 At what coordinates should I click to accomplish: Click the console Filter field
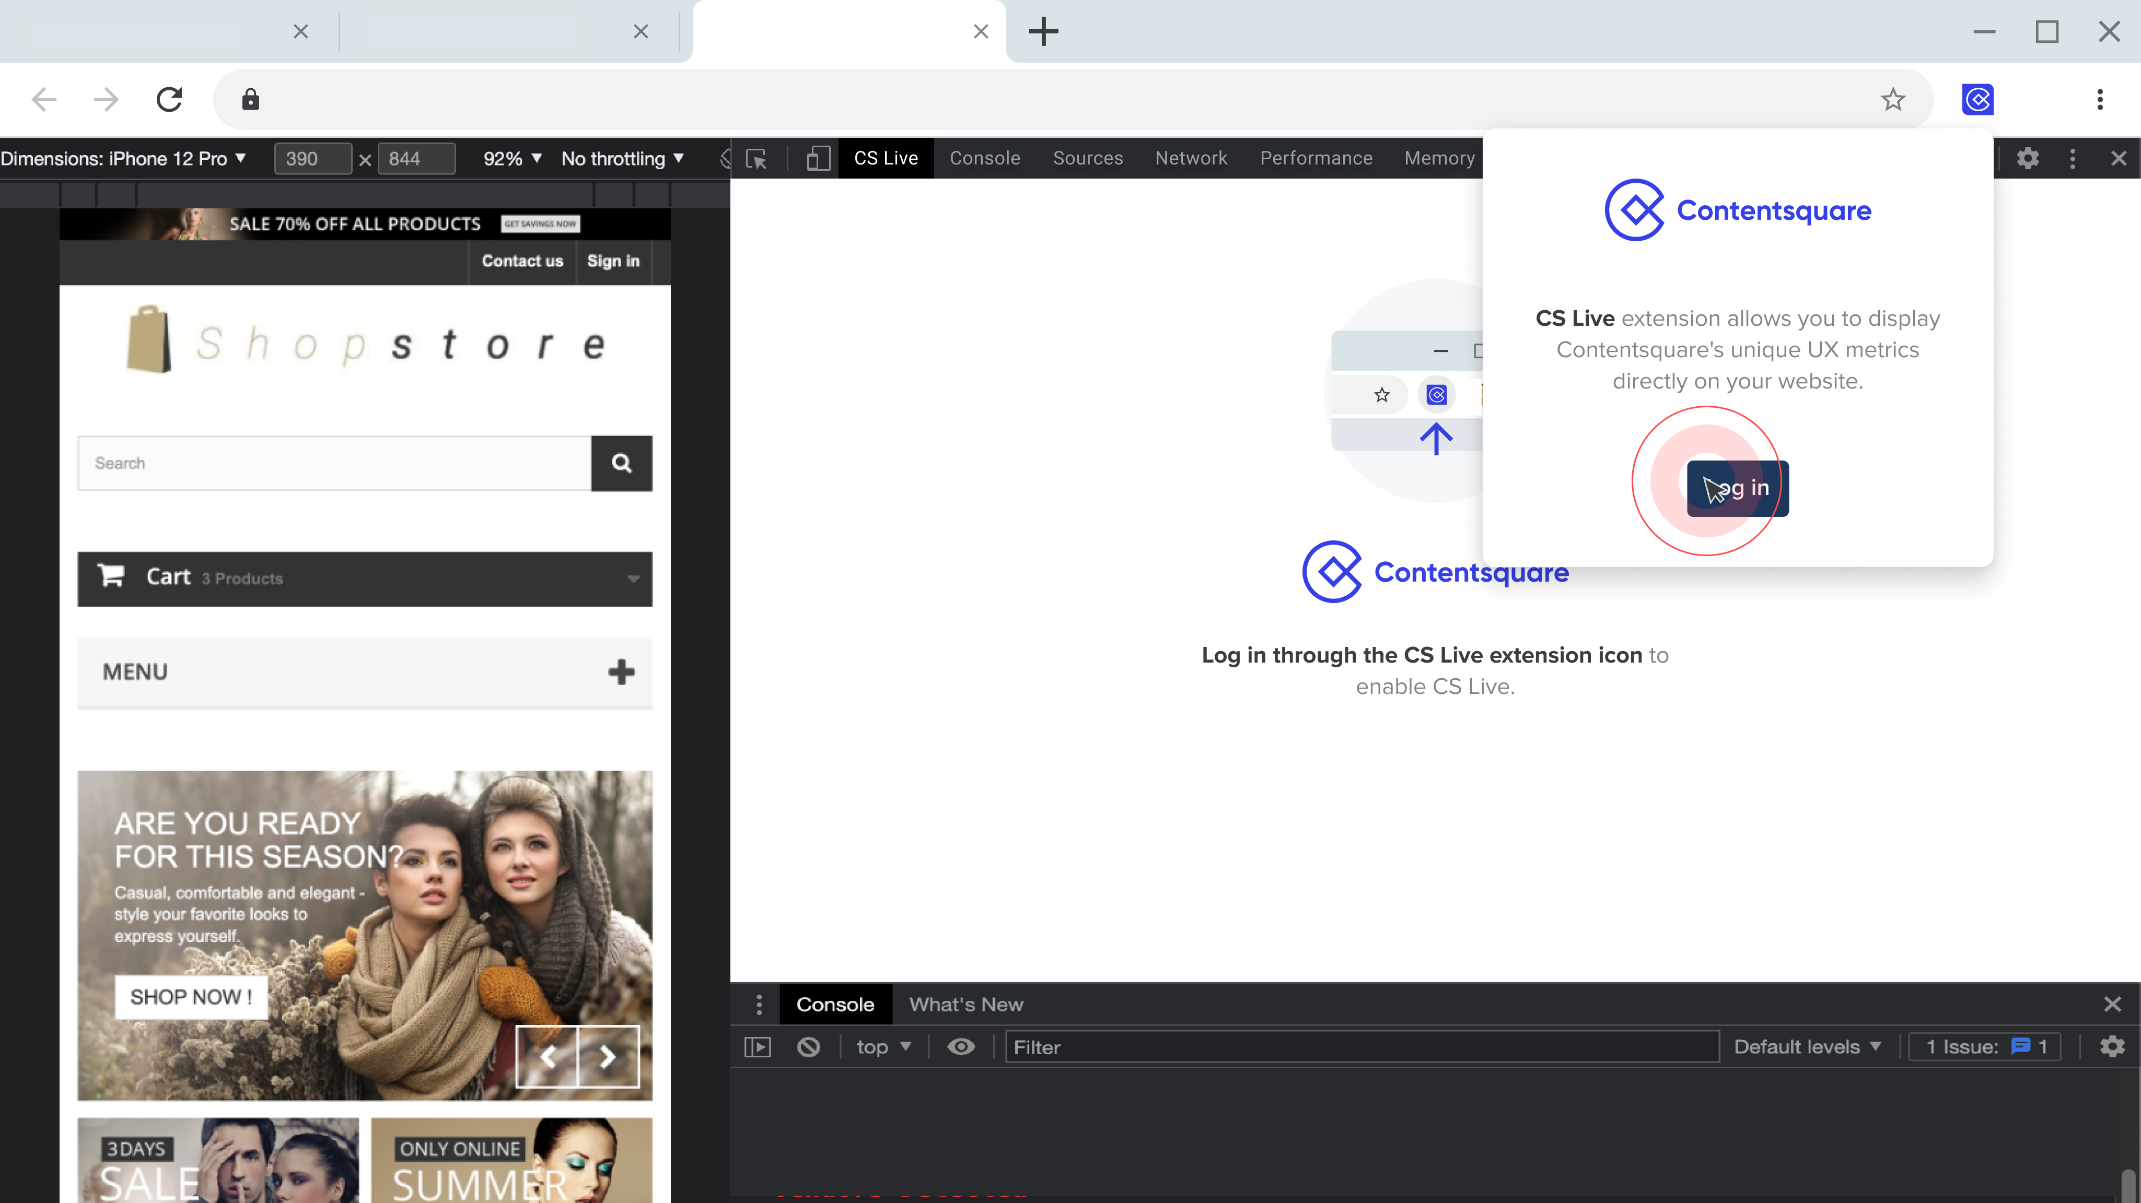point(1362,1047)
